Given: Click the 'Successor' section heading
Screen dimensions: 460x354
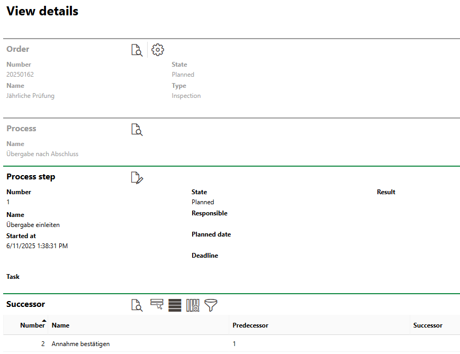Looking at the screenshot, I should pyautogui.click(x=25, y=304).
